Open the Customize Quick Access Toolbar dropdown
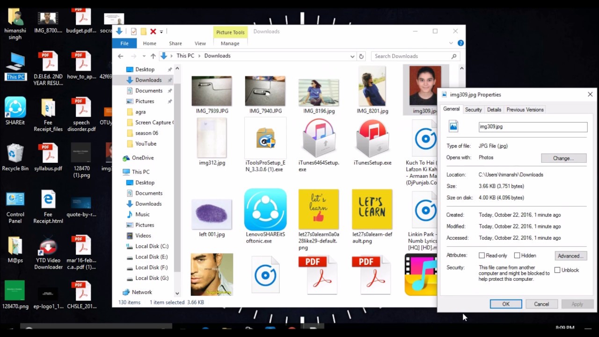 click(x=161, y=31)
